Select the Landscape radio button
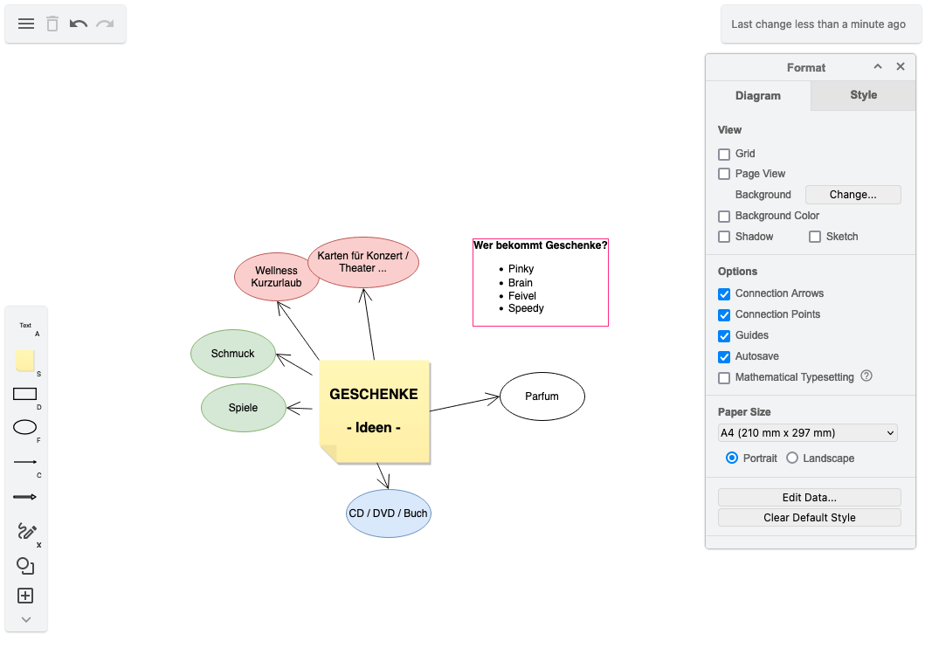The height and width of the screenshot is (648, 925). [792, 458]
